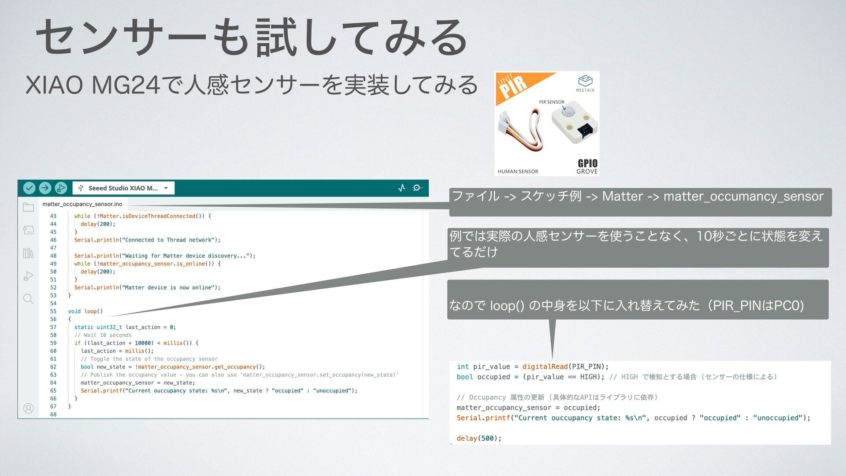Click the Upload arrow button
846x476 pixels.
[45, 188]
